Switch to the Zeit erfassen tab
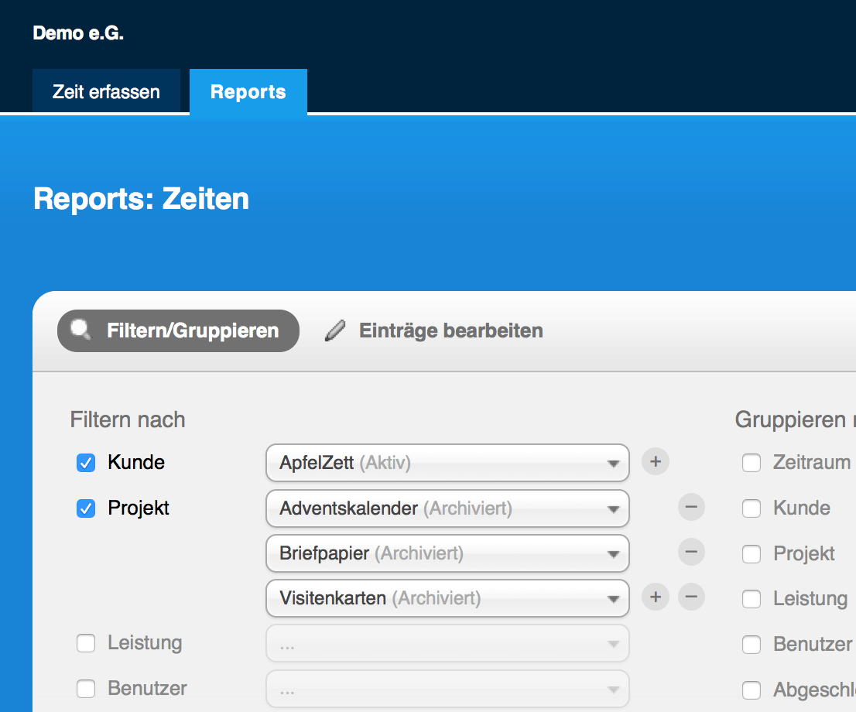Image resolution: width=856 pixels, height=712 pixels. click(x=107, y=91)
